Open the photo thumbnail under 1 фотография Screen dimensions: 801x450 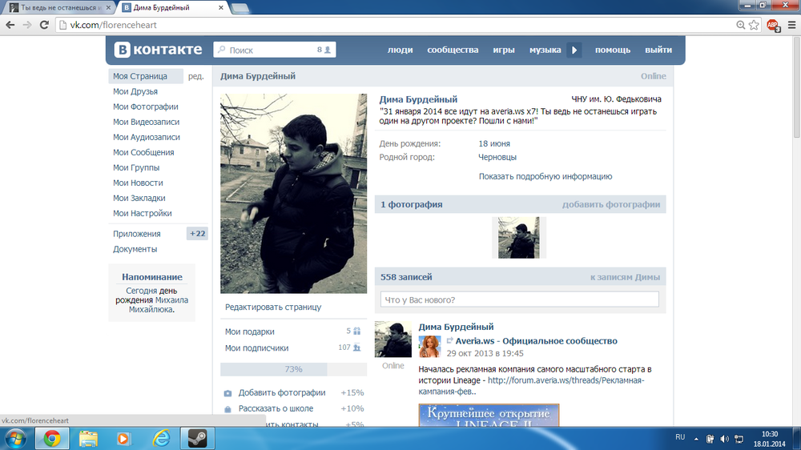[x=519, y=238]
